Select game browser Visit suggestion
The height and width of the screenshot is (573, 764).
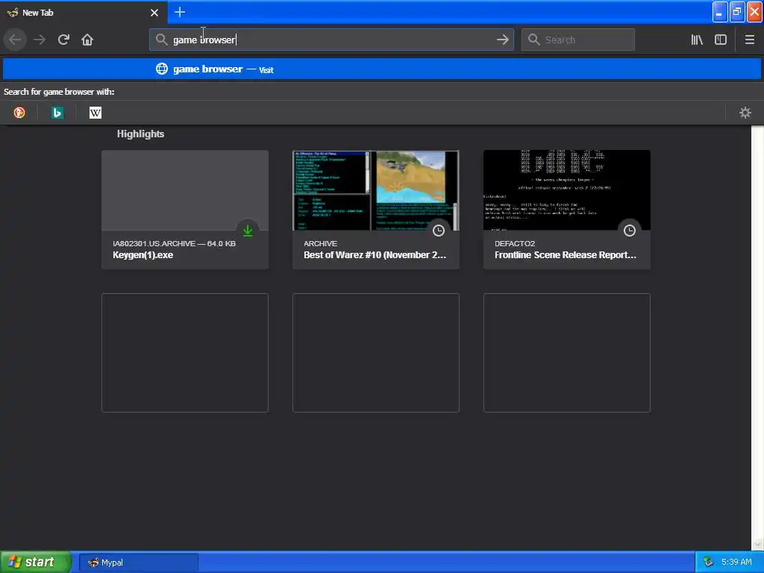point(381,69)
